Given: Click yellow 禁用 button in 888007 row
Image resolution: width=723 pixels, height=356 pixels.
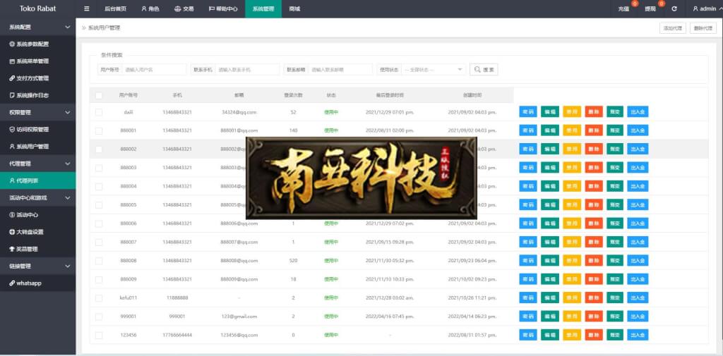Looking at the screenshot, I should click(x=572, y=242).
